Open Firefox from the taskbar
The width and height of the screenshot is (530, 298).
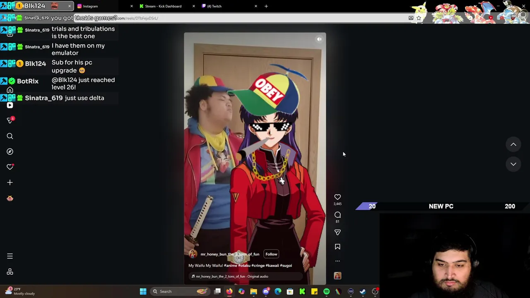pos(229,291)
